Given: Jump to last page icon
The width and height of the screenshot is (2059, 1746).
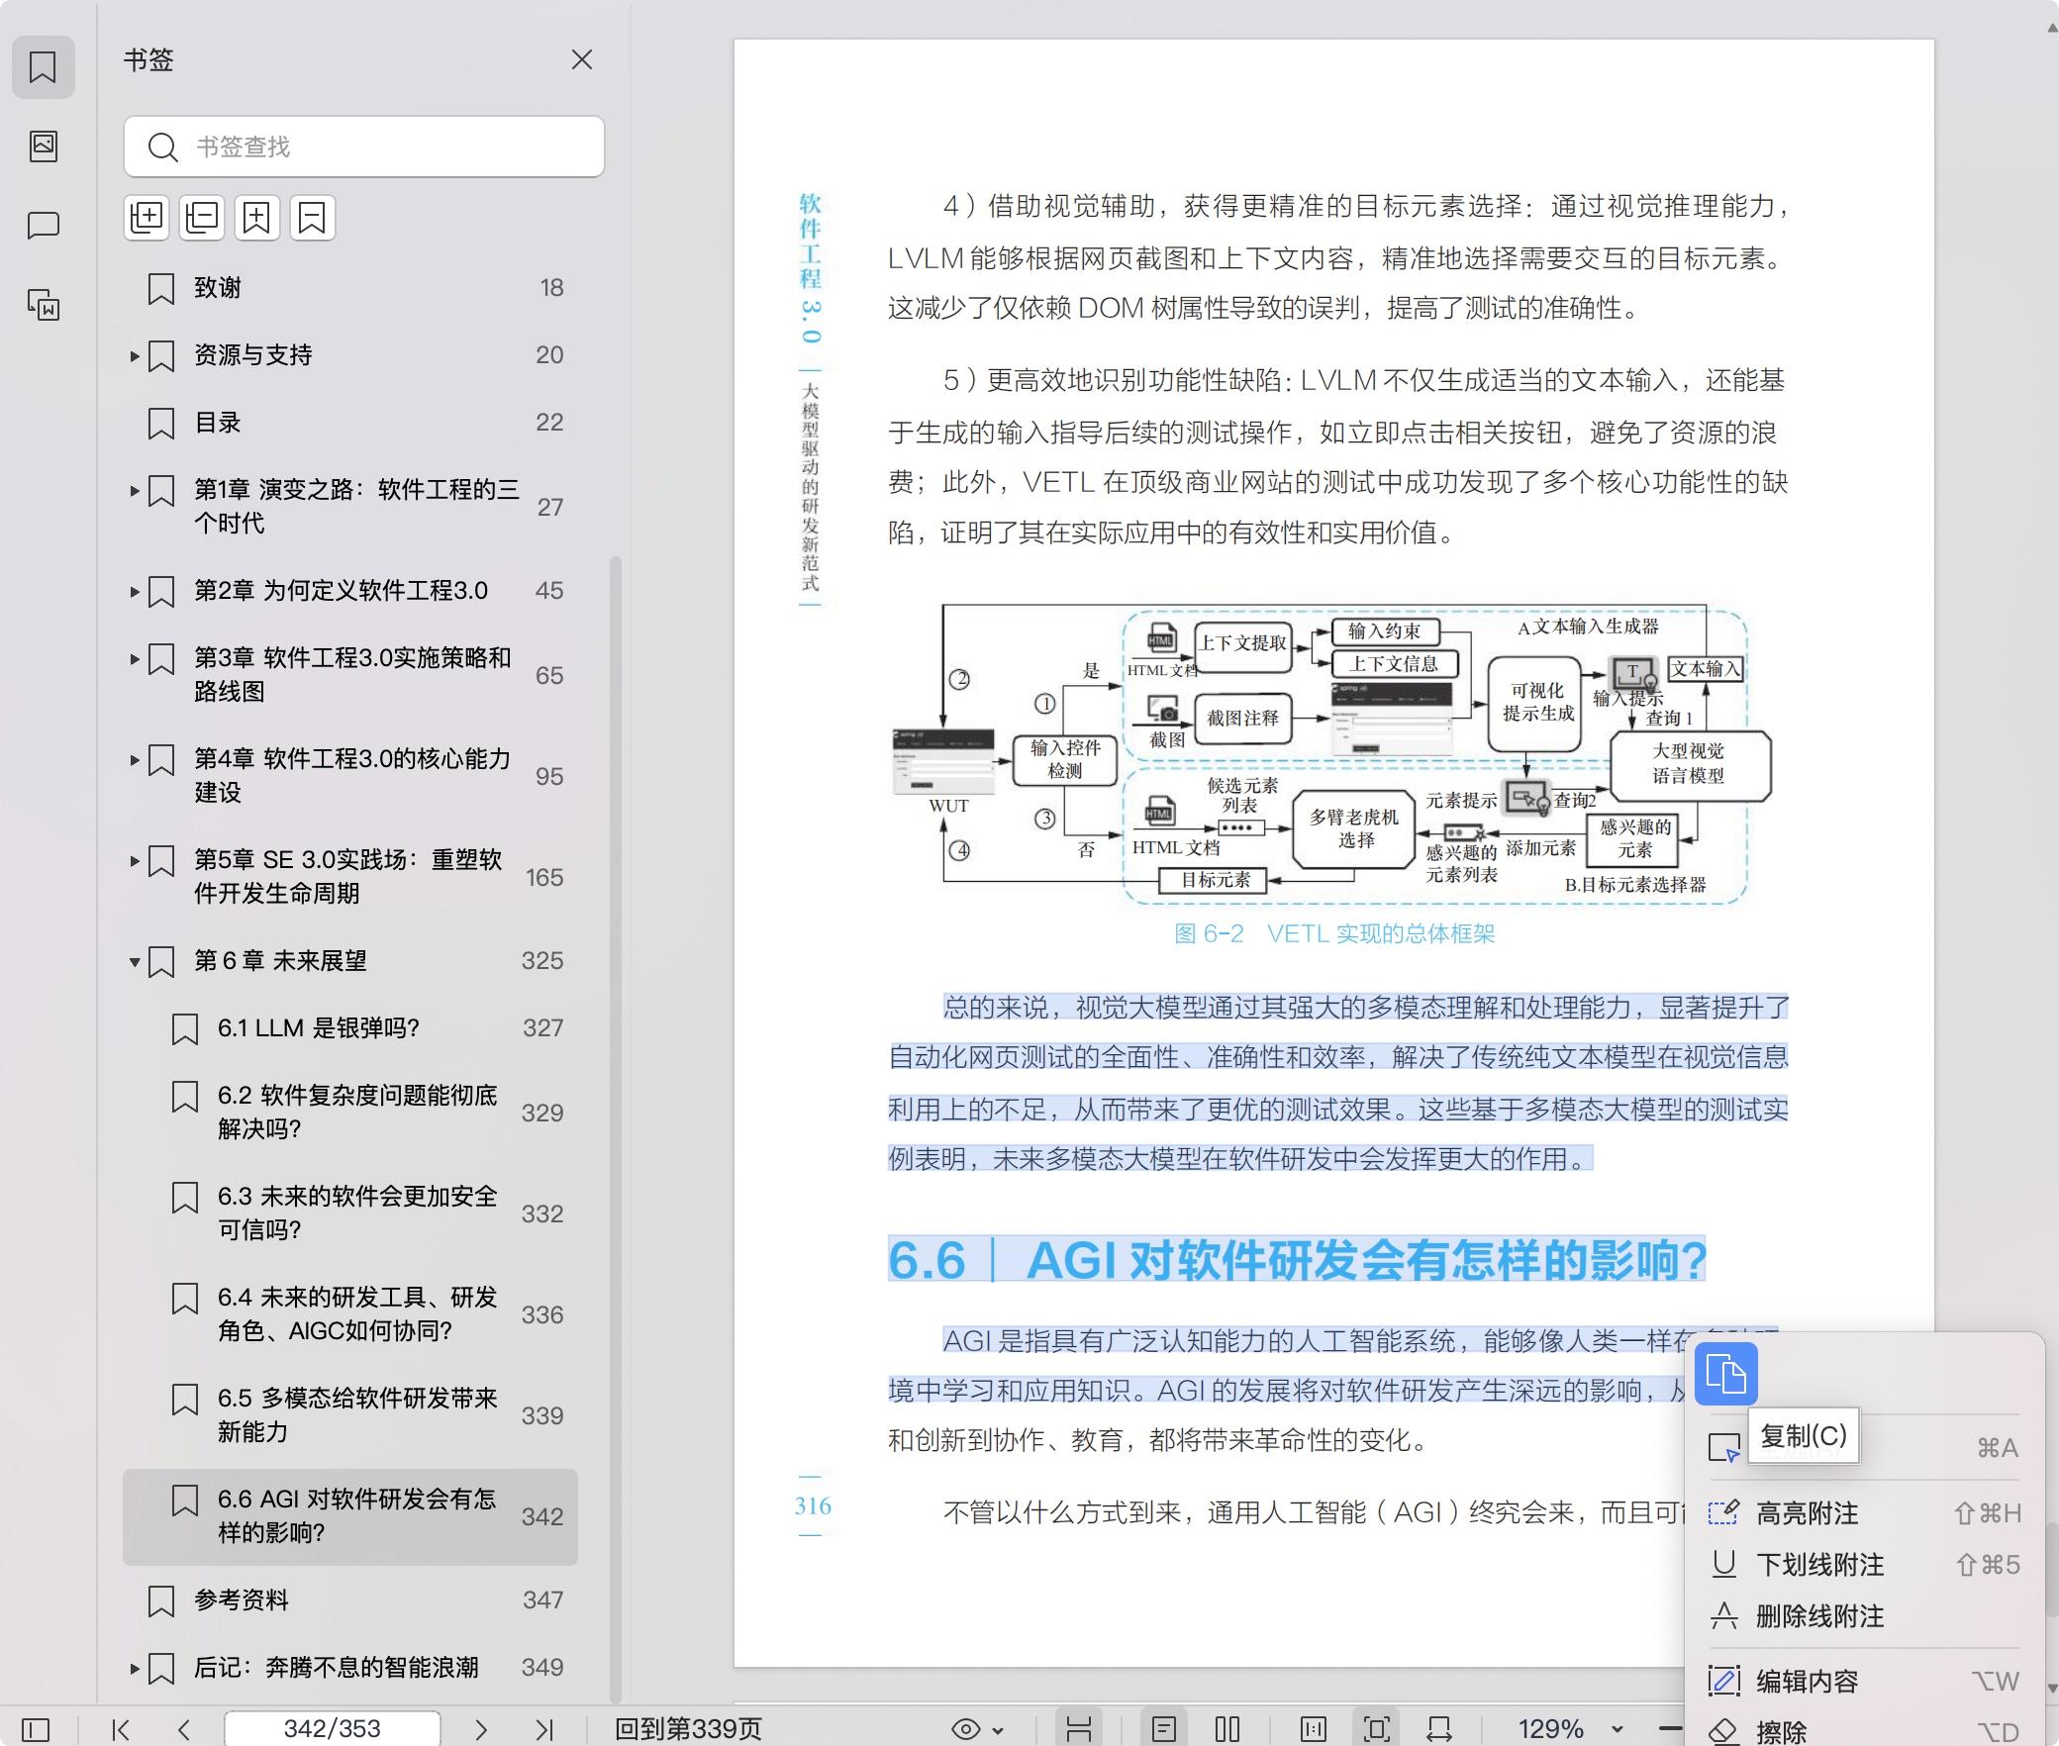Looking at the screenshot, I should [x=543, y=1729].
